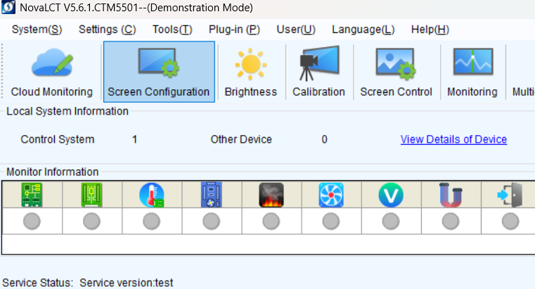Open the Monitoring panel
The height and width of the screenshot is (289, 535).
coord(472,72)
